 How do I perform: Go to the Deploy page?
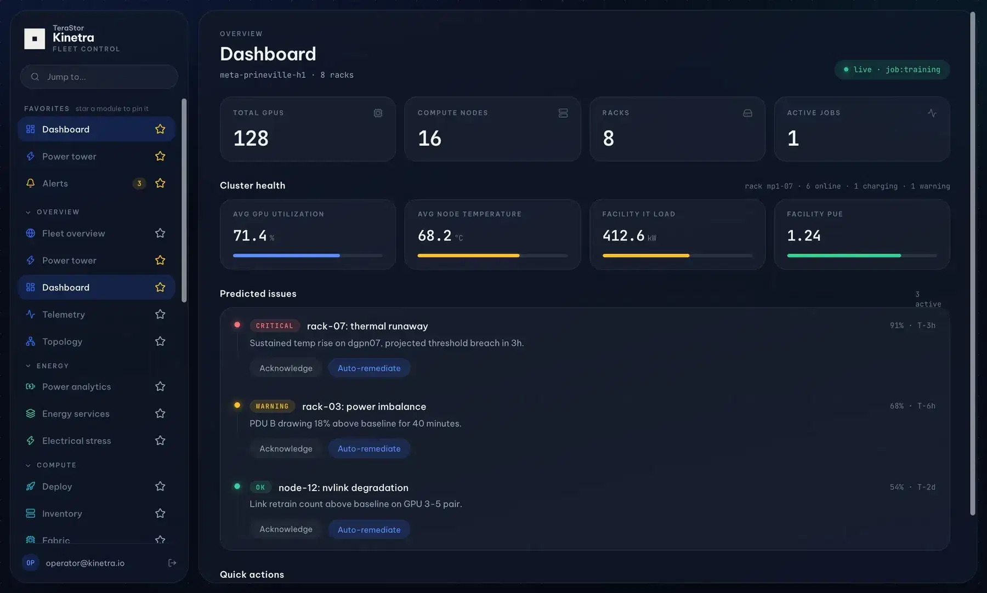click(x=97, y=486)
